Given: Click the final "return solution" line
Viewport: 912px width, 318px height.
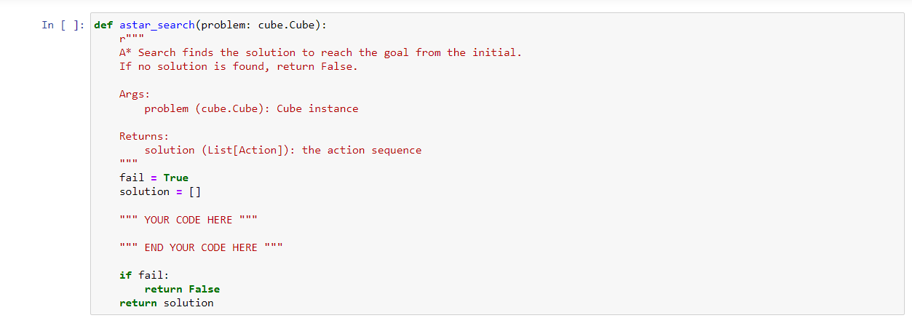Looking at the screenshot, I should coord(167,303).
